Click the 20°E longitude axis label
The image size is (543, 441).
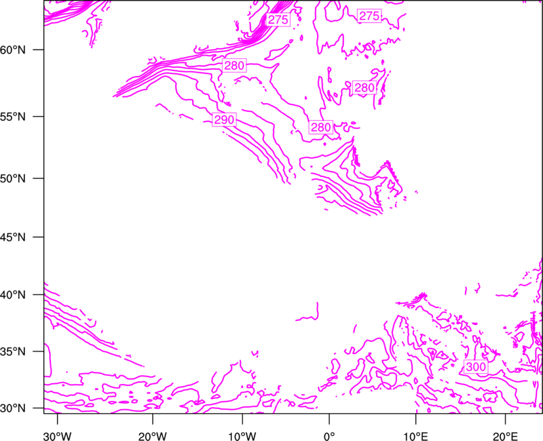tap(505, 436)
